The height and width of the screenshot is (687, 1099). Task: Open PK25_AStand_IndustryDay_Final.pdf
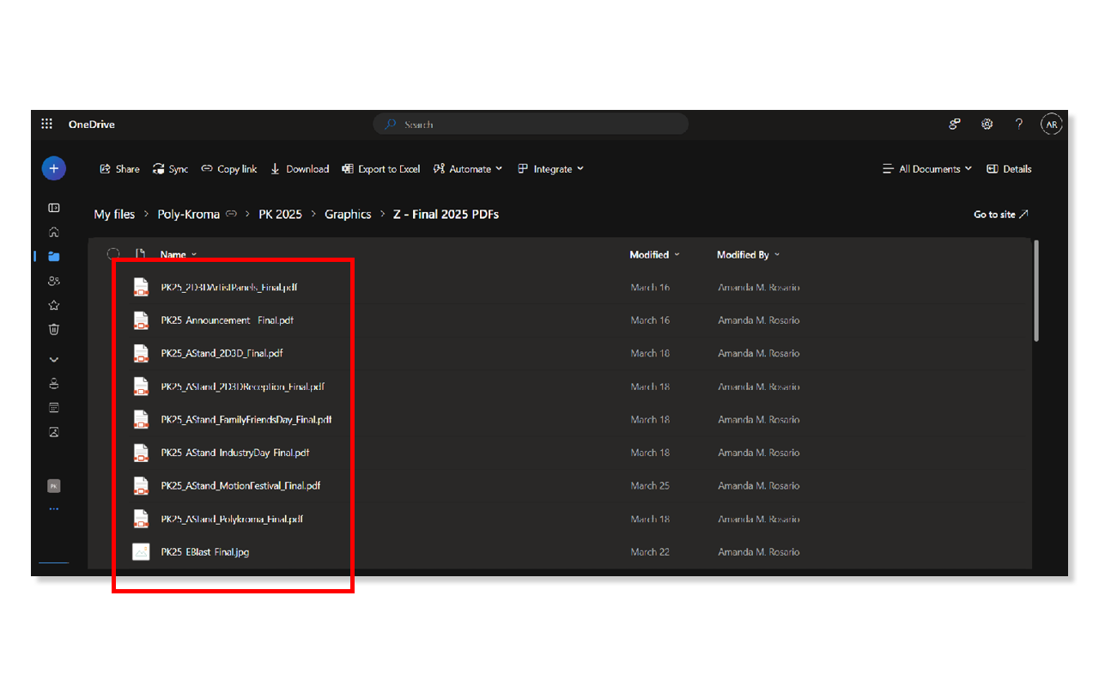235,453
